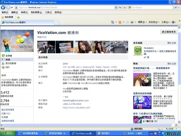Viewport: 181px width, 136px height.
Task: Open the 編輯(E) menu
Action: click(x=14, y=12)
